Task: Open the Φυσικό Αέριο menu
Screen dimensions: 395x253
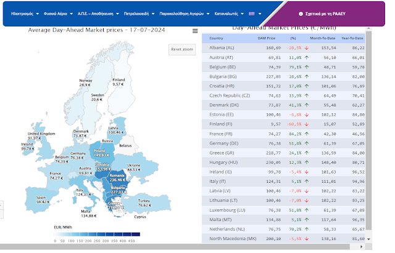Action: coord(56,14)
